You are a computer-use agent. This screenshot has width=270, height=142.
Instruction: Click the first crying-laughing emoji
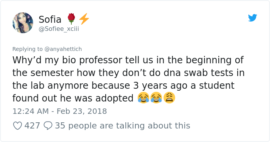tap(143, 98)
